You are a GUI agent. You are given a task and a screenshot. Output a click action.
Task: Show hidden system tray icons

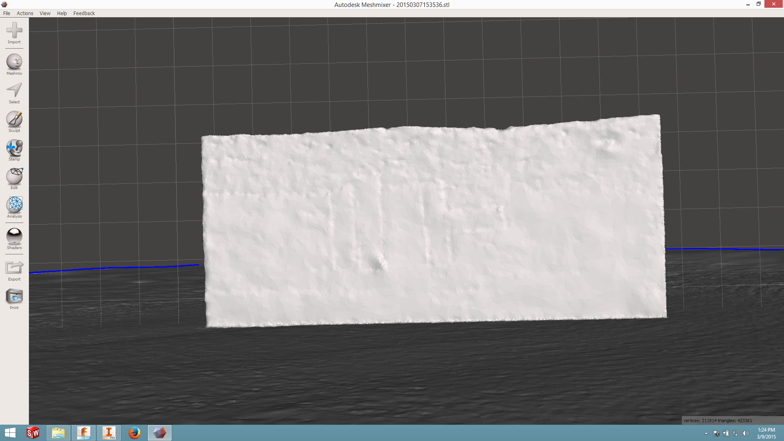[x=706, y=433]
